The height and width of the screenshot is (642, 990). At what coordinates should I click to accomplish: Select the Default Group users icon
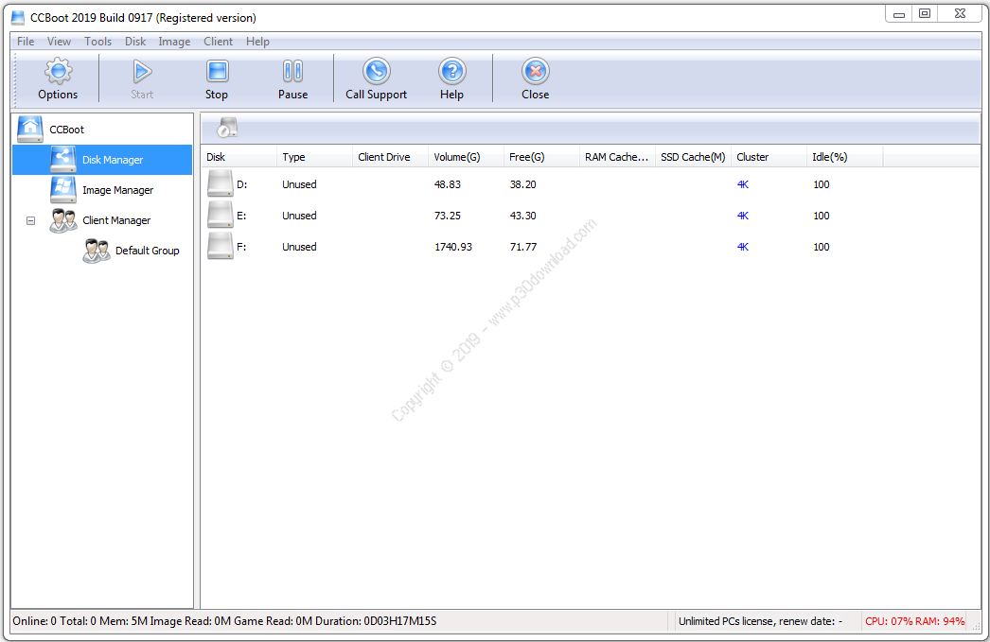coord(96,251)
